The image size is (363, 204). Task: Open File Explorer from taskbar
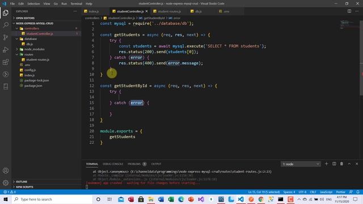(x=151, y=199)
